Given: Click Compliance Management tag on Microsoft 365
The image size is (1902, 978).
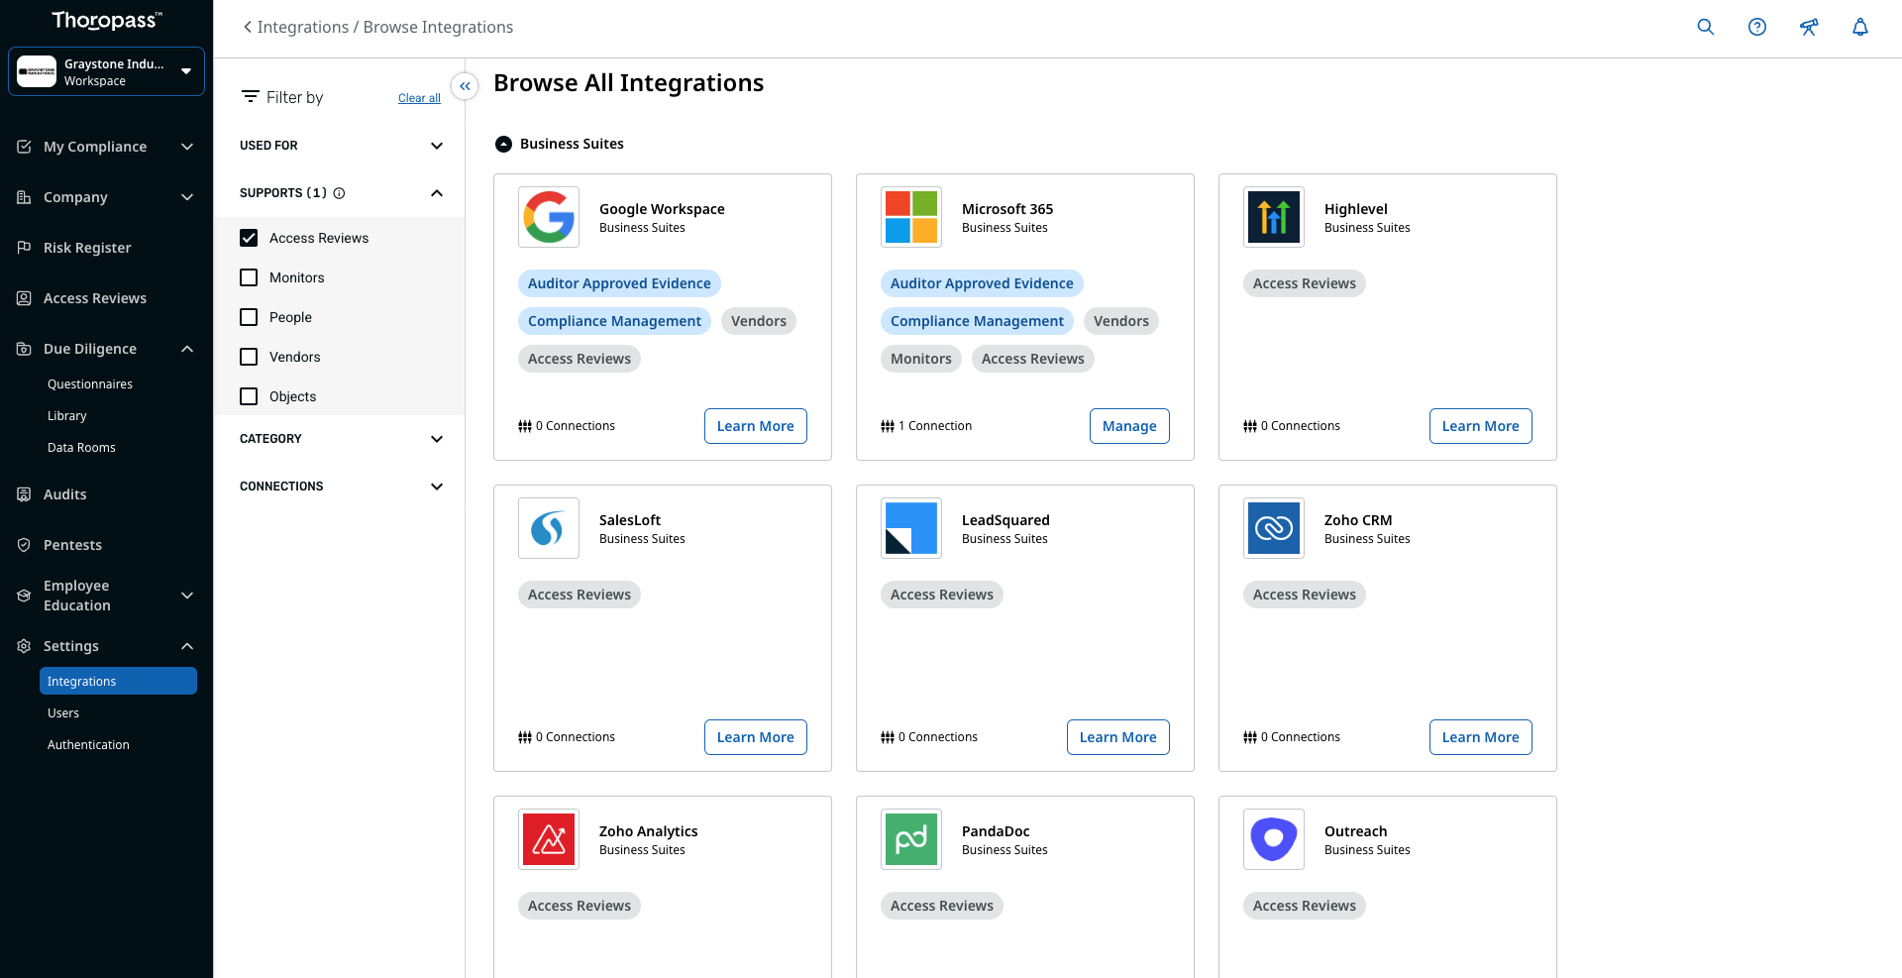Looking at the screenshot, I should 977,321.
